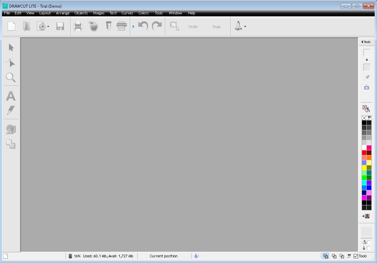Pick the eyedropper tool in Tools panel
This screenshot has height=263, width=377.
coord(367,77)
